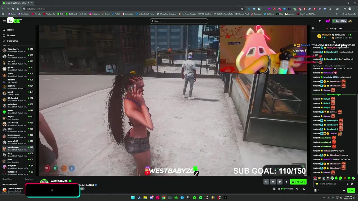Screen dimensions: 358x201
Task: Open the Amazon bookmark
Action: coord(290,14)
